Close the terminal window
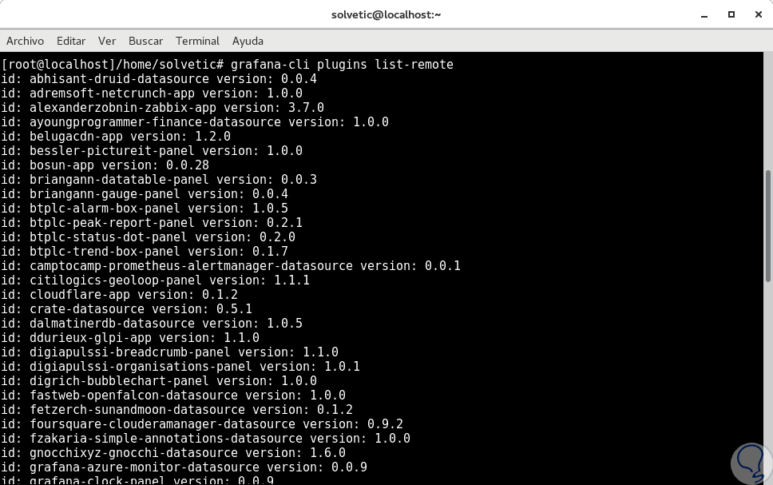Viewport: 773px width, 485px height. pos(758,15)
